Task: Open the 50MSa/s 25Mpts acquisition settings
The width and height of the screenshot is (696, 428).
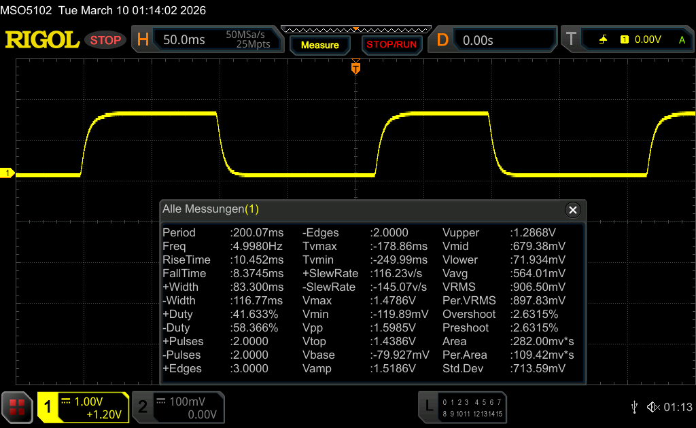Action: (x=248, y=40)
